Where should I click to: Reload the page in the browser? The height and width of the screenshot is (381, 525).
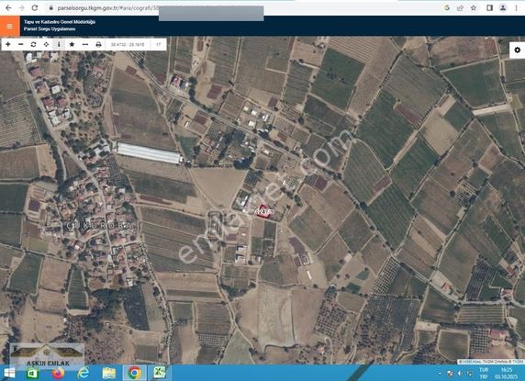pos(35,7)
